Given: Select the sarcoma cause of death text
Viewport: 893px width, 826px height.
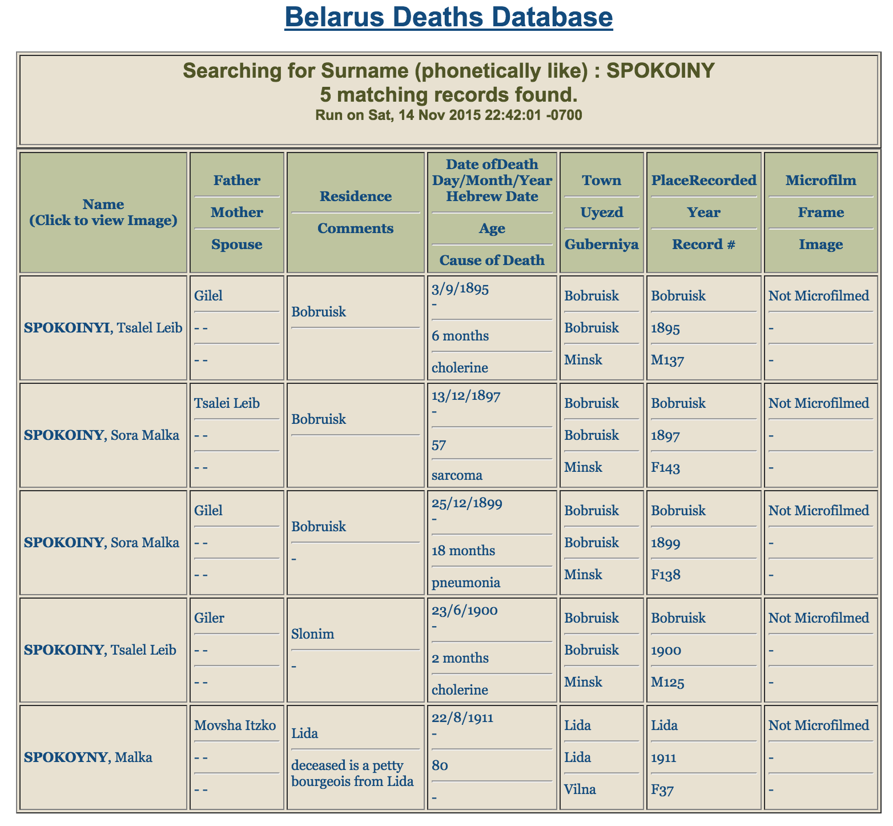Looking at the screenshot, I should pyautogui.click(x=457, y=475).
